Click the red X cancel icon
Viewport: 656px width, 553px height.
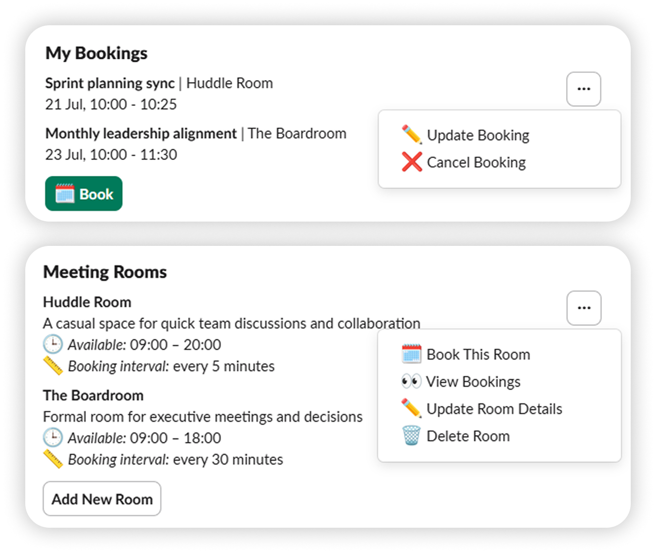pyautogui.click(x=412, y=162)
